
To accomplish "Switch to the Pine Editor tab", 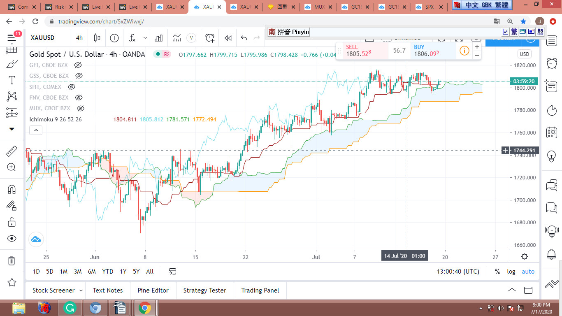I will pyautogui.click(x=153, y=290).
